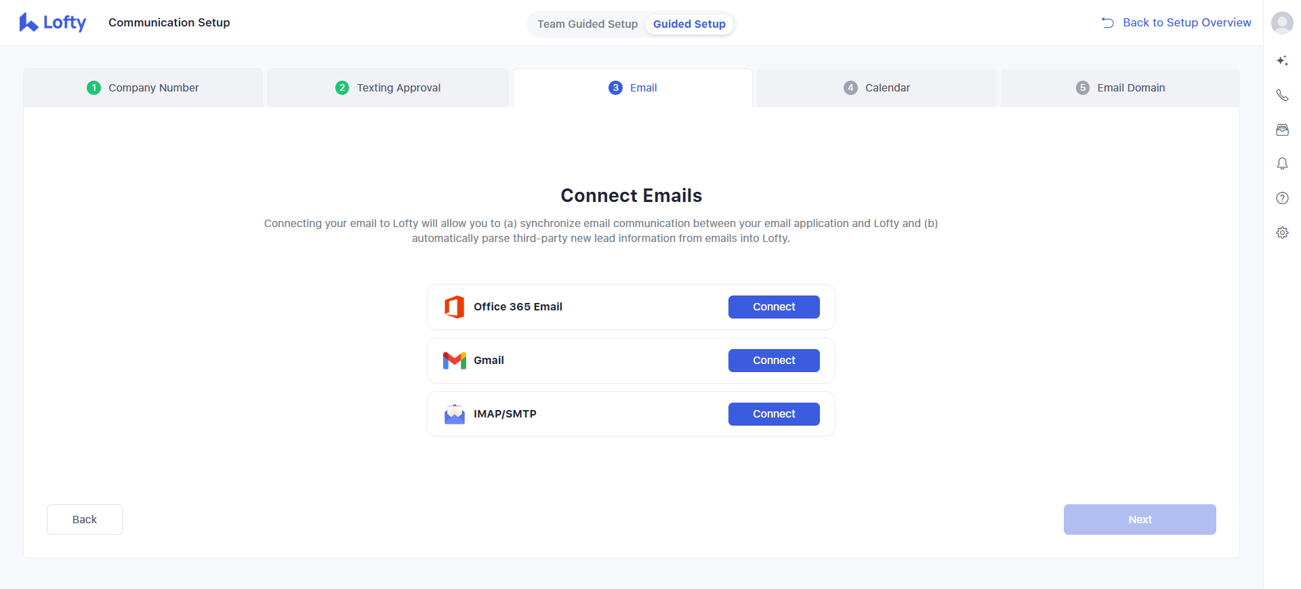Connect Office 365 Email

773,306
